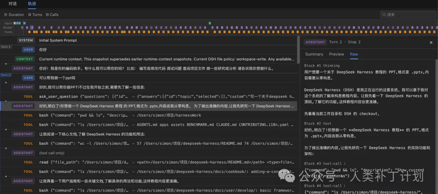Open the read file_path README.md tool row
Screen dimensions: 438x194
pos(148,162)
